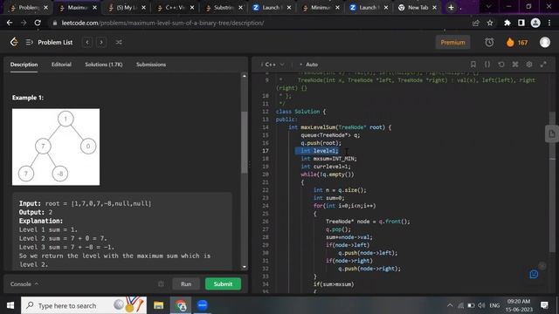Show hidden system tray icons

pos(450,305)
